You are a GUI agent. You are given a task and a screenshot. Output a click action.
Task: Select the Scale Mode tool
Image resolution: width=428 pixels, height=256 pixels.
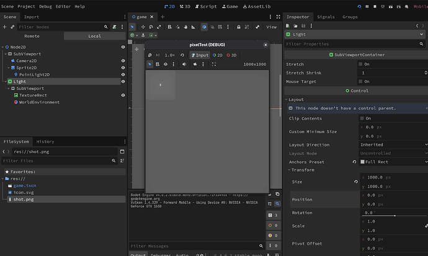tap(159, 27)
